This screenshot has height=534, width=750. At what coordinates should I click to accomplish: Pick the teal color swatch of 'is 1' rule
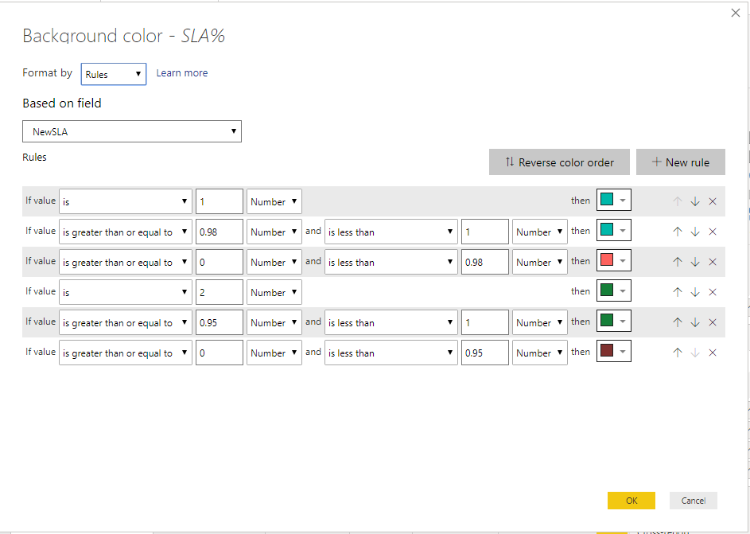[614, 200]
